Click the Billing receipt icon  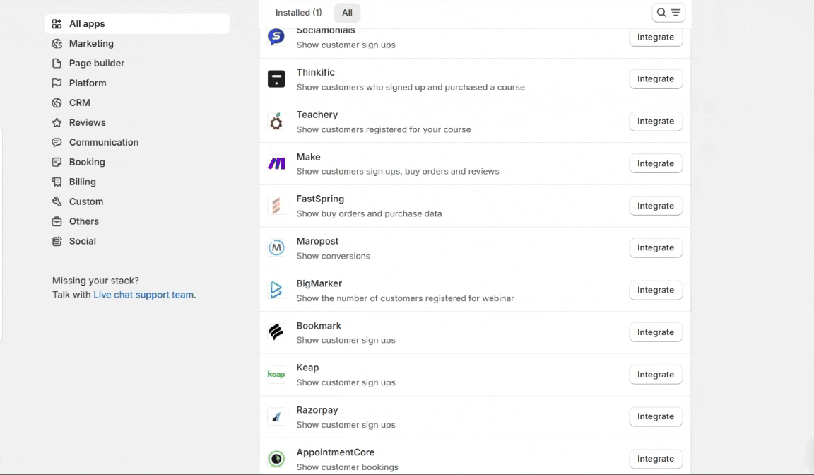57,182
